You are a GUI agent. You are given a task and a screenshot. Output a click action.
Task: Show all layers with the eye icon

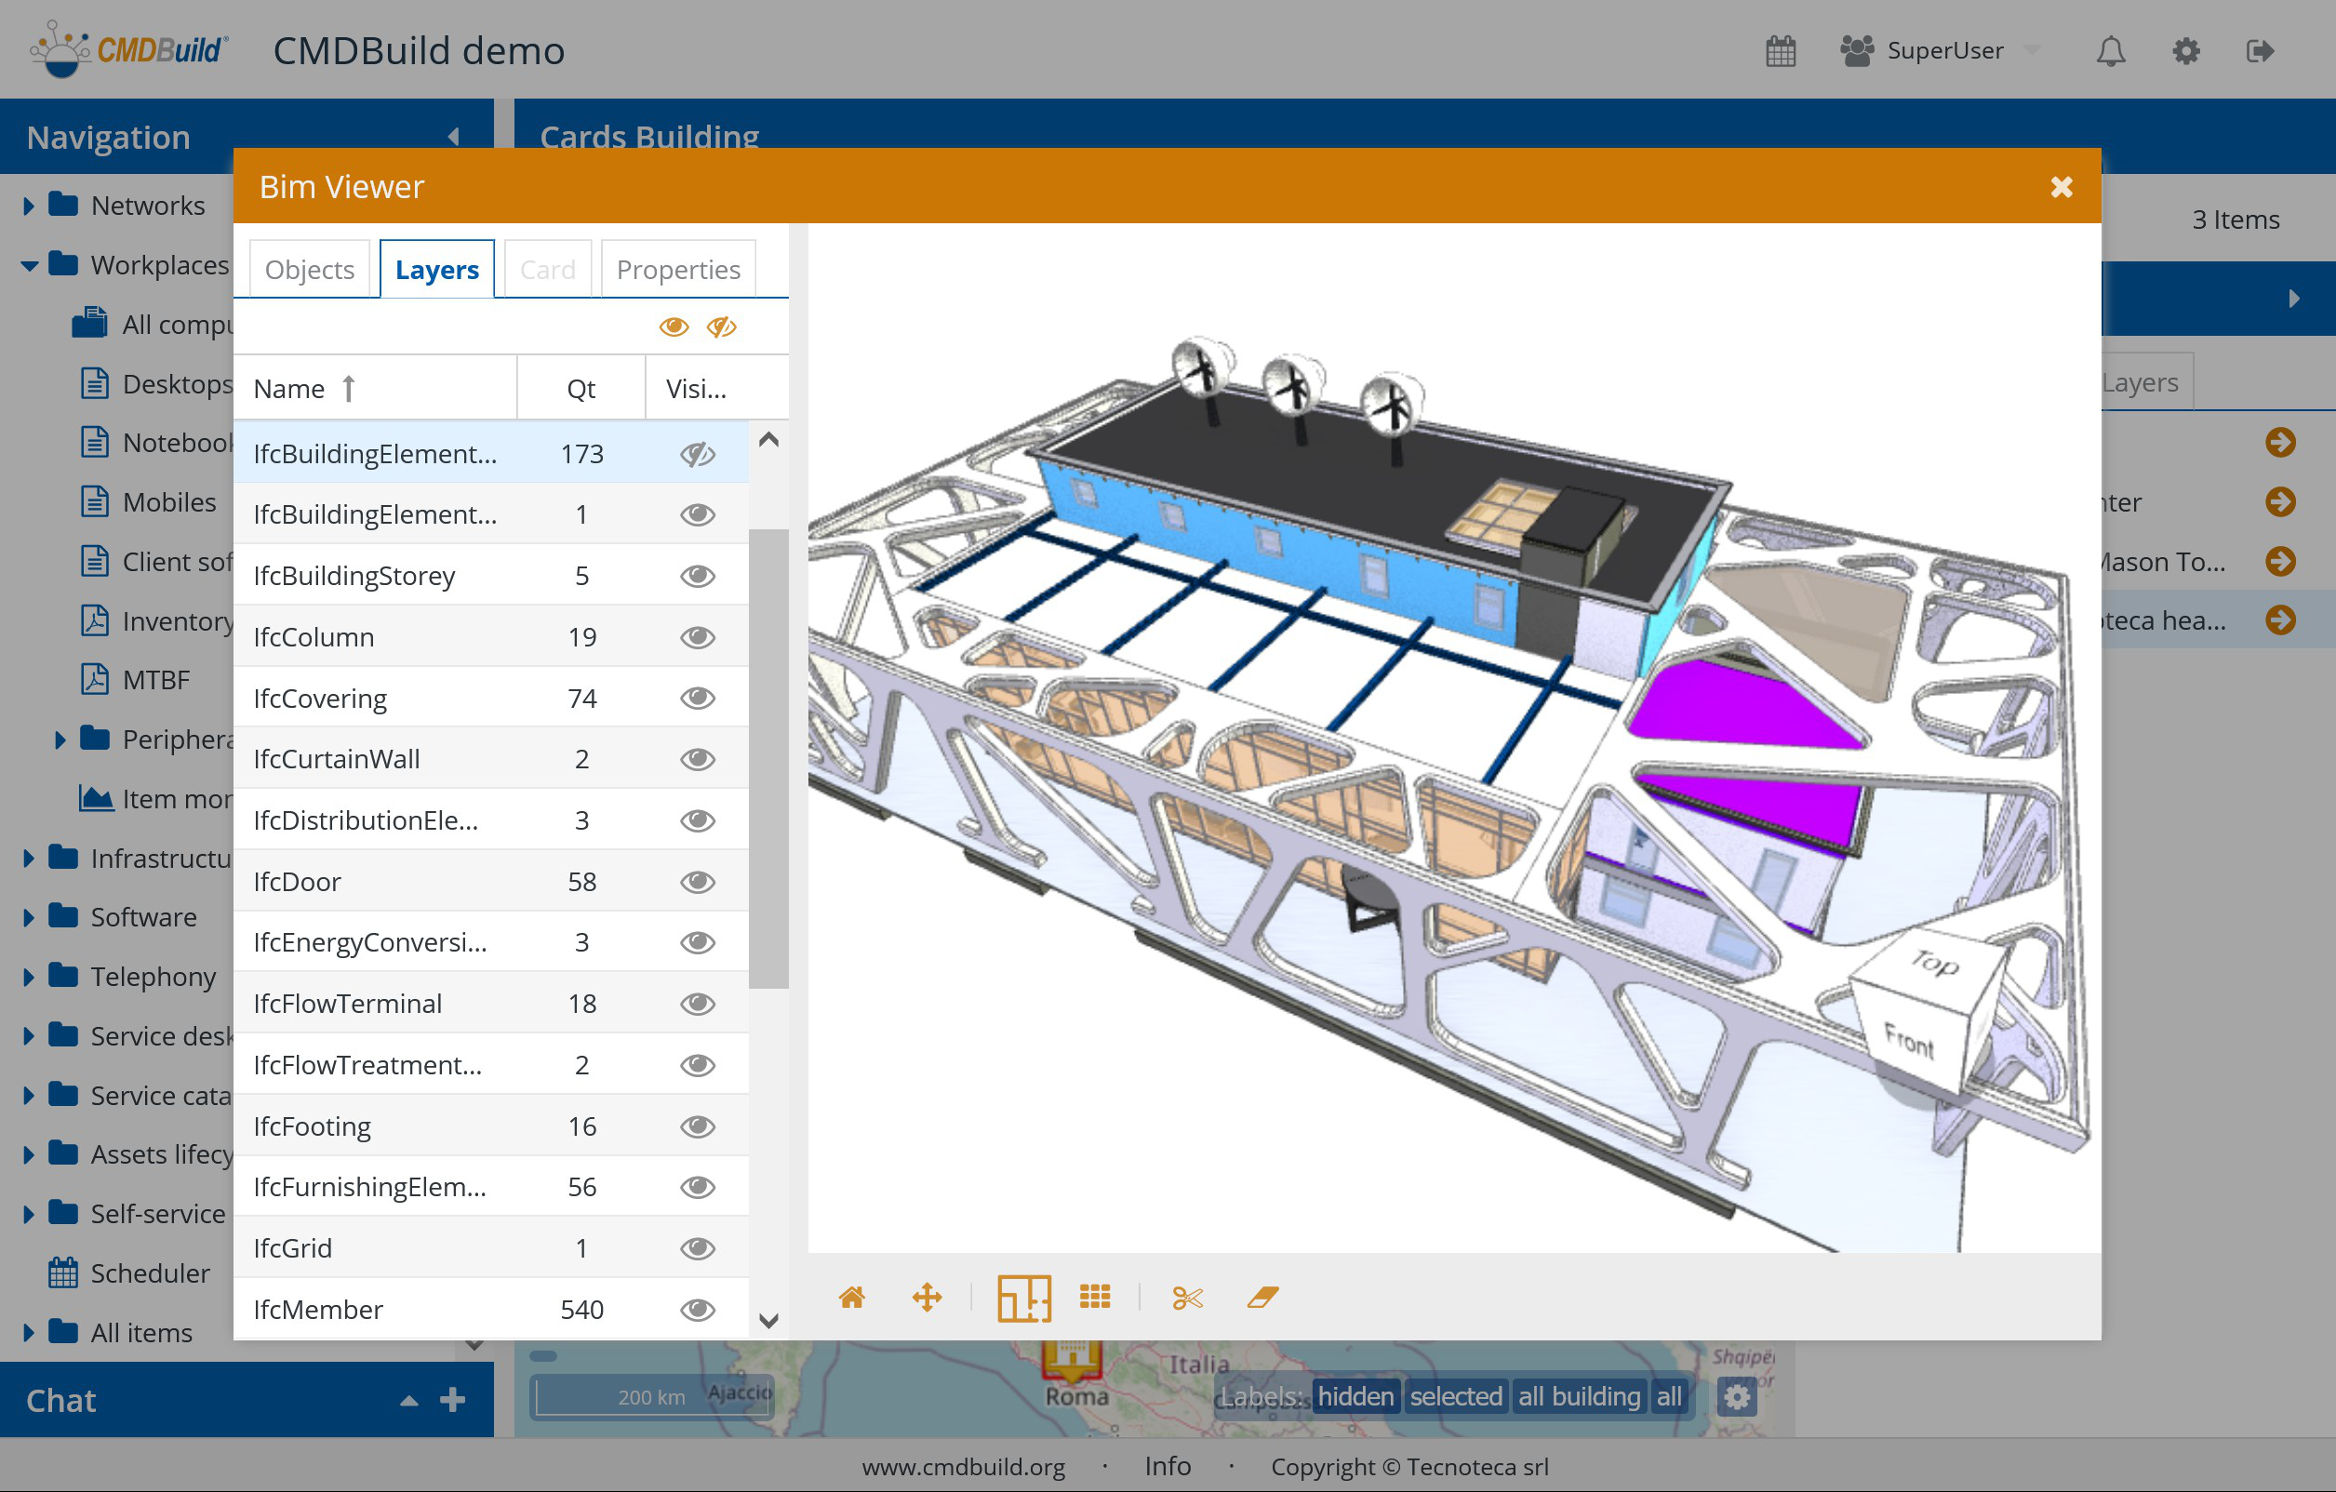(674, 326)
